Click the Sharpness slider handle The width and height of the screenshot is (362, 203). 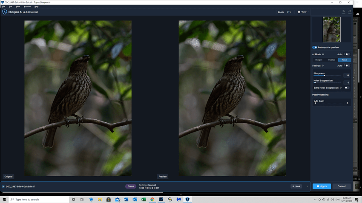[x=325, y=76]
